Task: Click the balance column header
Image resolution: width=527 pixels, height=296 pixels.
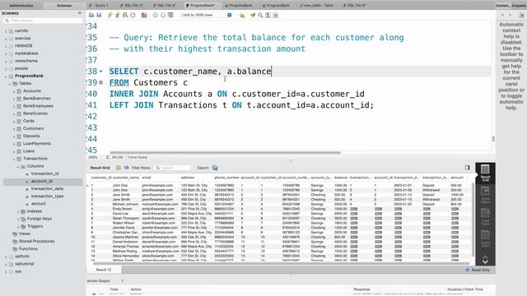Action: [x=341, y=178]
